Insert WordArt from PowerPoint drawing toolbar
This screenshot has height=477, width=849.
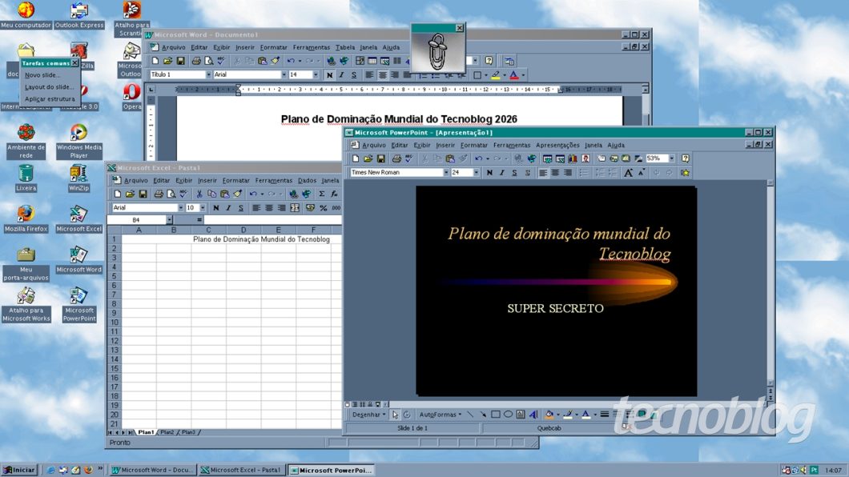pos(533,415)
